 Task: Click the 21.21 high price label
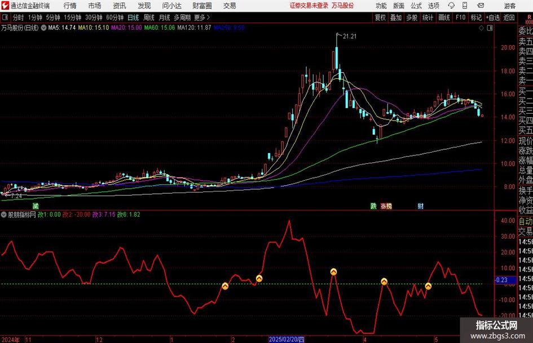tap(350, 37)
